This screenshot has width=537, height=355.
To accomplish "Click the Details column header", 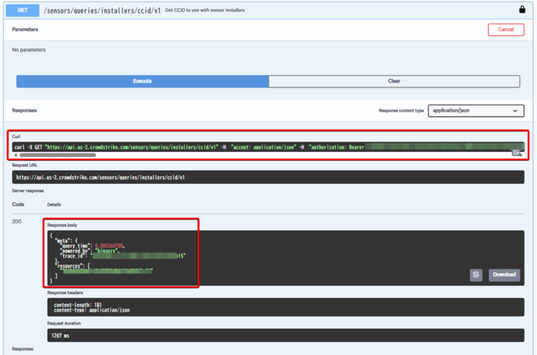I will point(54,205).
